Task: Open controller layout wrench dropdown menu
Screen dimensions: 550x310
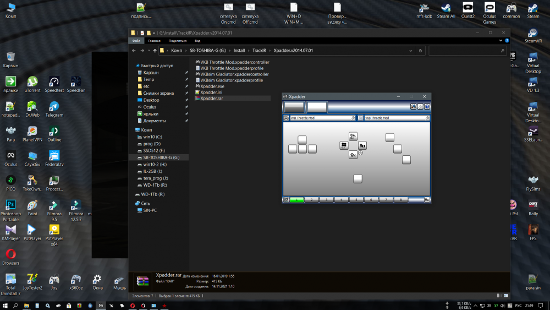Action: [x=353, y=118]
